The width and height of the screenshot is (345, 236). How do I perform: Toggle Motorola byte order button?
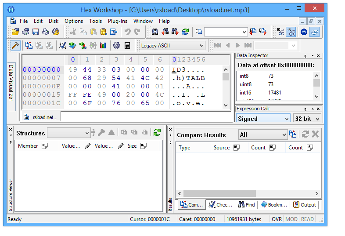304,32
